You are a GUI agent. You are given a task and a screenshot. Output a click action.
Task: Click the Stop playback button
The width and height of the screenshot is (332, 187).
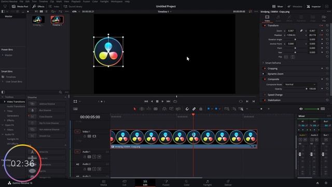tap(157, 101)
